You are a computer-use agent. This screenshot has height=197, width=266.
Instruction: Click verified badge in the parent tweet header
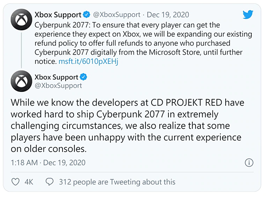pyautogui.click(x=86, y=15)
